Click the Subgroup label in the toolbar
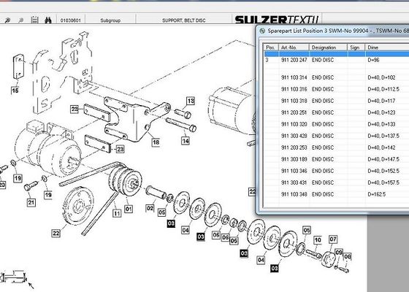The image size is (409, 292). click(110, 20)
